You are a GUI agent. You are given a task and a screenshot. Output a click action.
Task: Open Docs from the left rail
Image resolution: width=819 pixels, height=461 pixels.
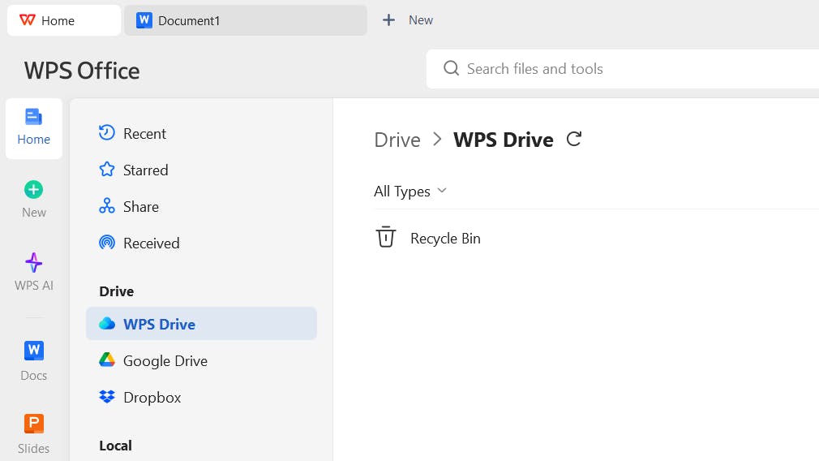pos(34,360)
